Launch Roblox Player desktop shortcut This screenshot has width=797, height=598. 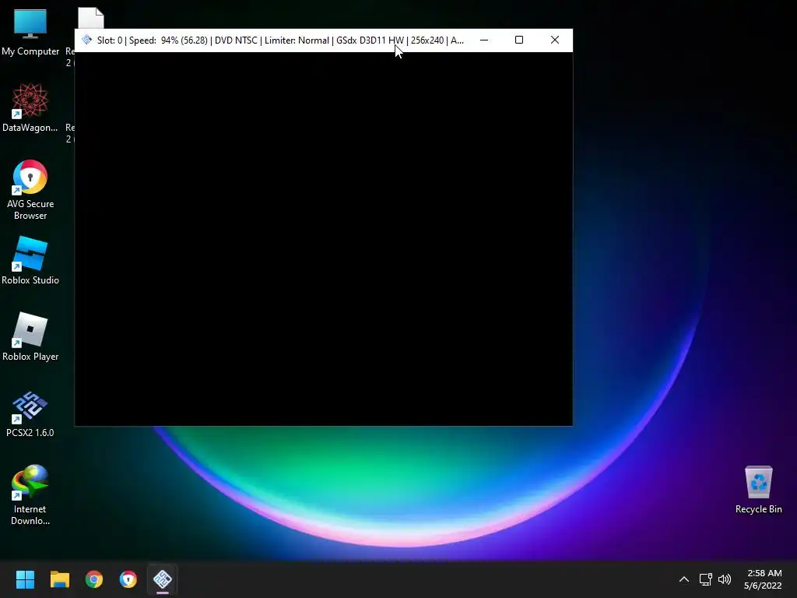pos(30,336)
